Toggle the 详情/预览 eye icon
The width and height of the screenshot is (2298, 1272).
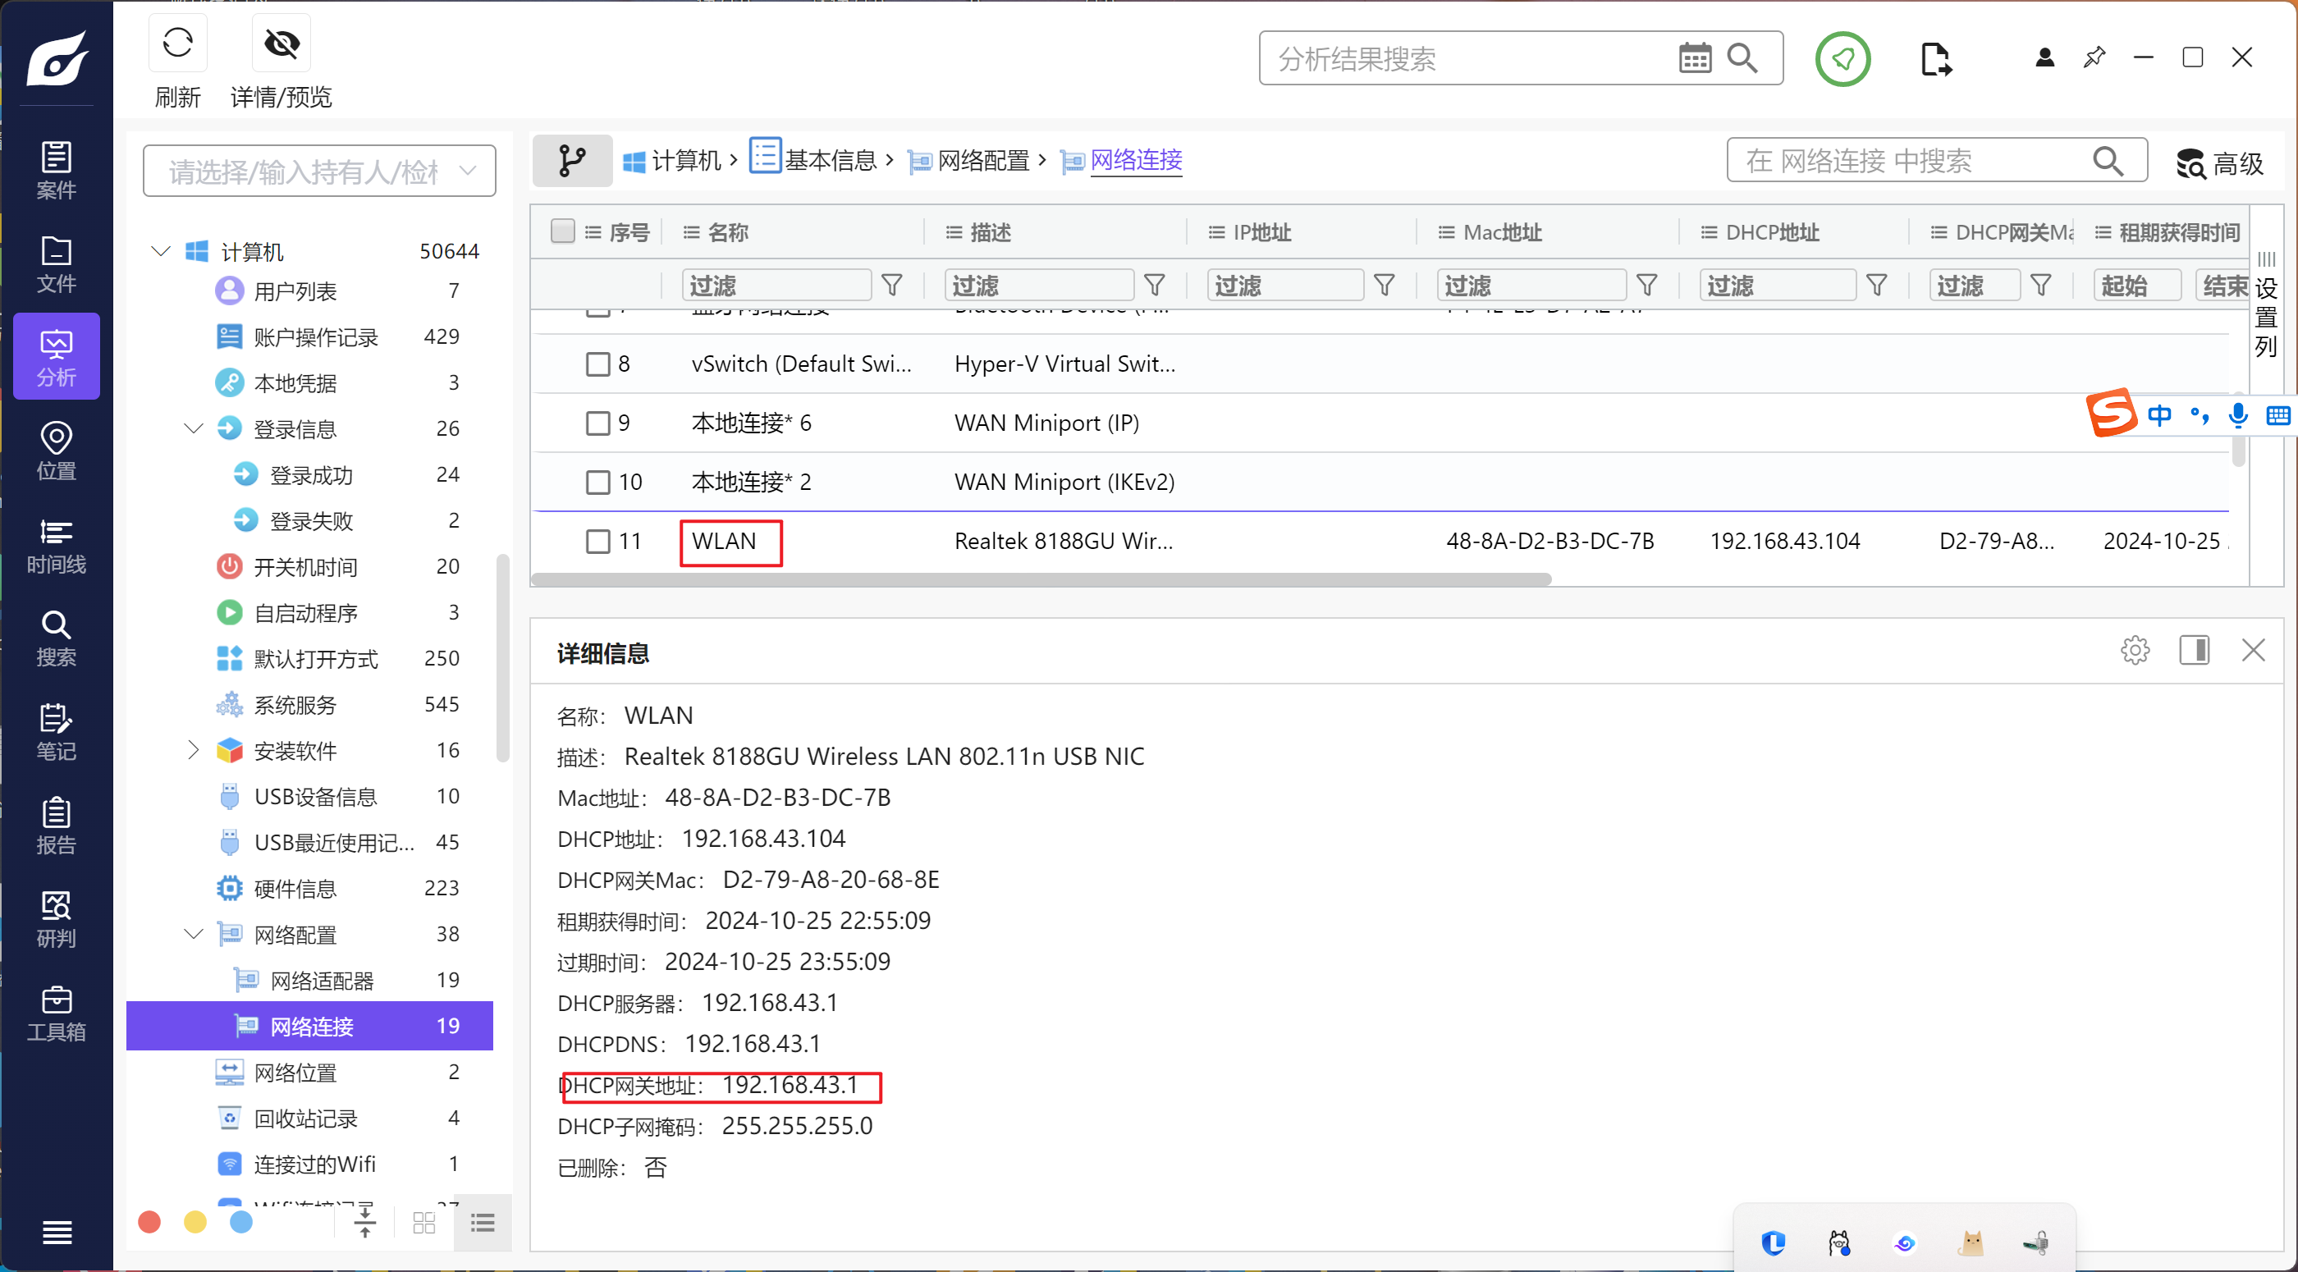[x=281, y=43]
